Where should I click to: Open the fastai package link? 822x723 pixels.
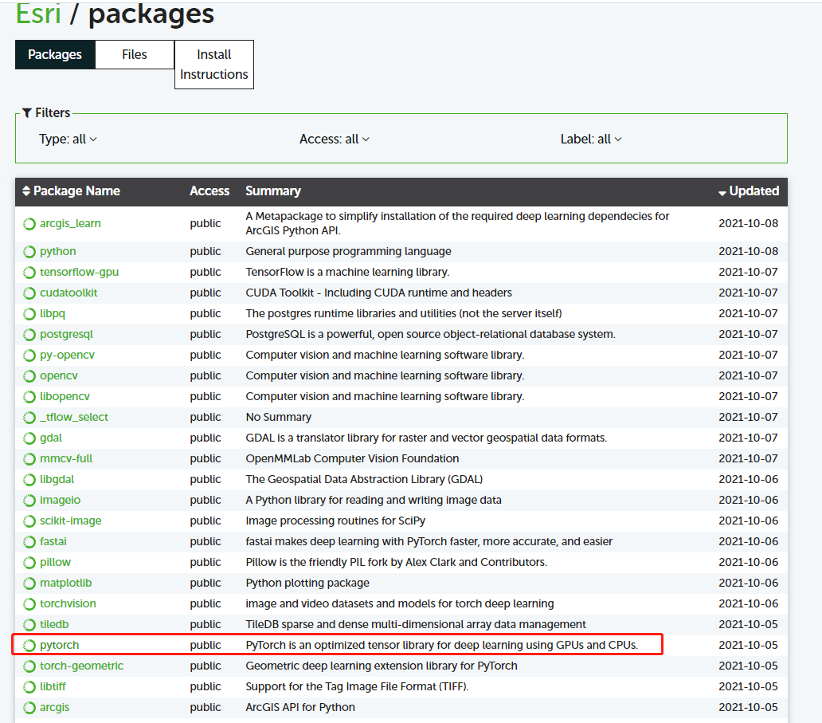point(53,541)
